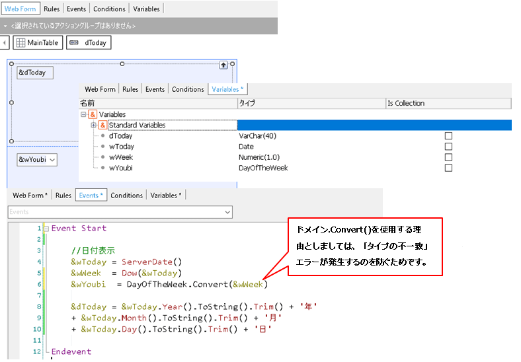Image resolution: width=521 pixels, height=362 pixels.
Task: Open the &wYoubi combo box
Action: tap(37, 160)
